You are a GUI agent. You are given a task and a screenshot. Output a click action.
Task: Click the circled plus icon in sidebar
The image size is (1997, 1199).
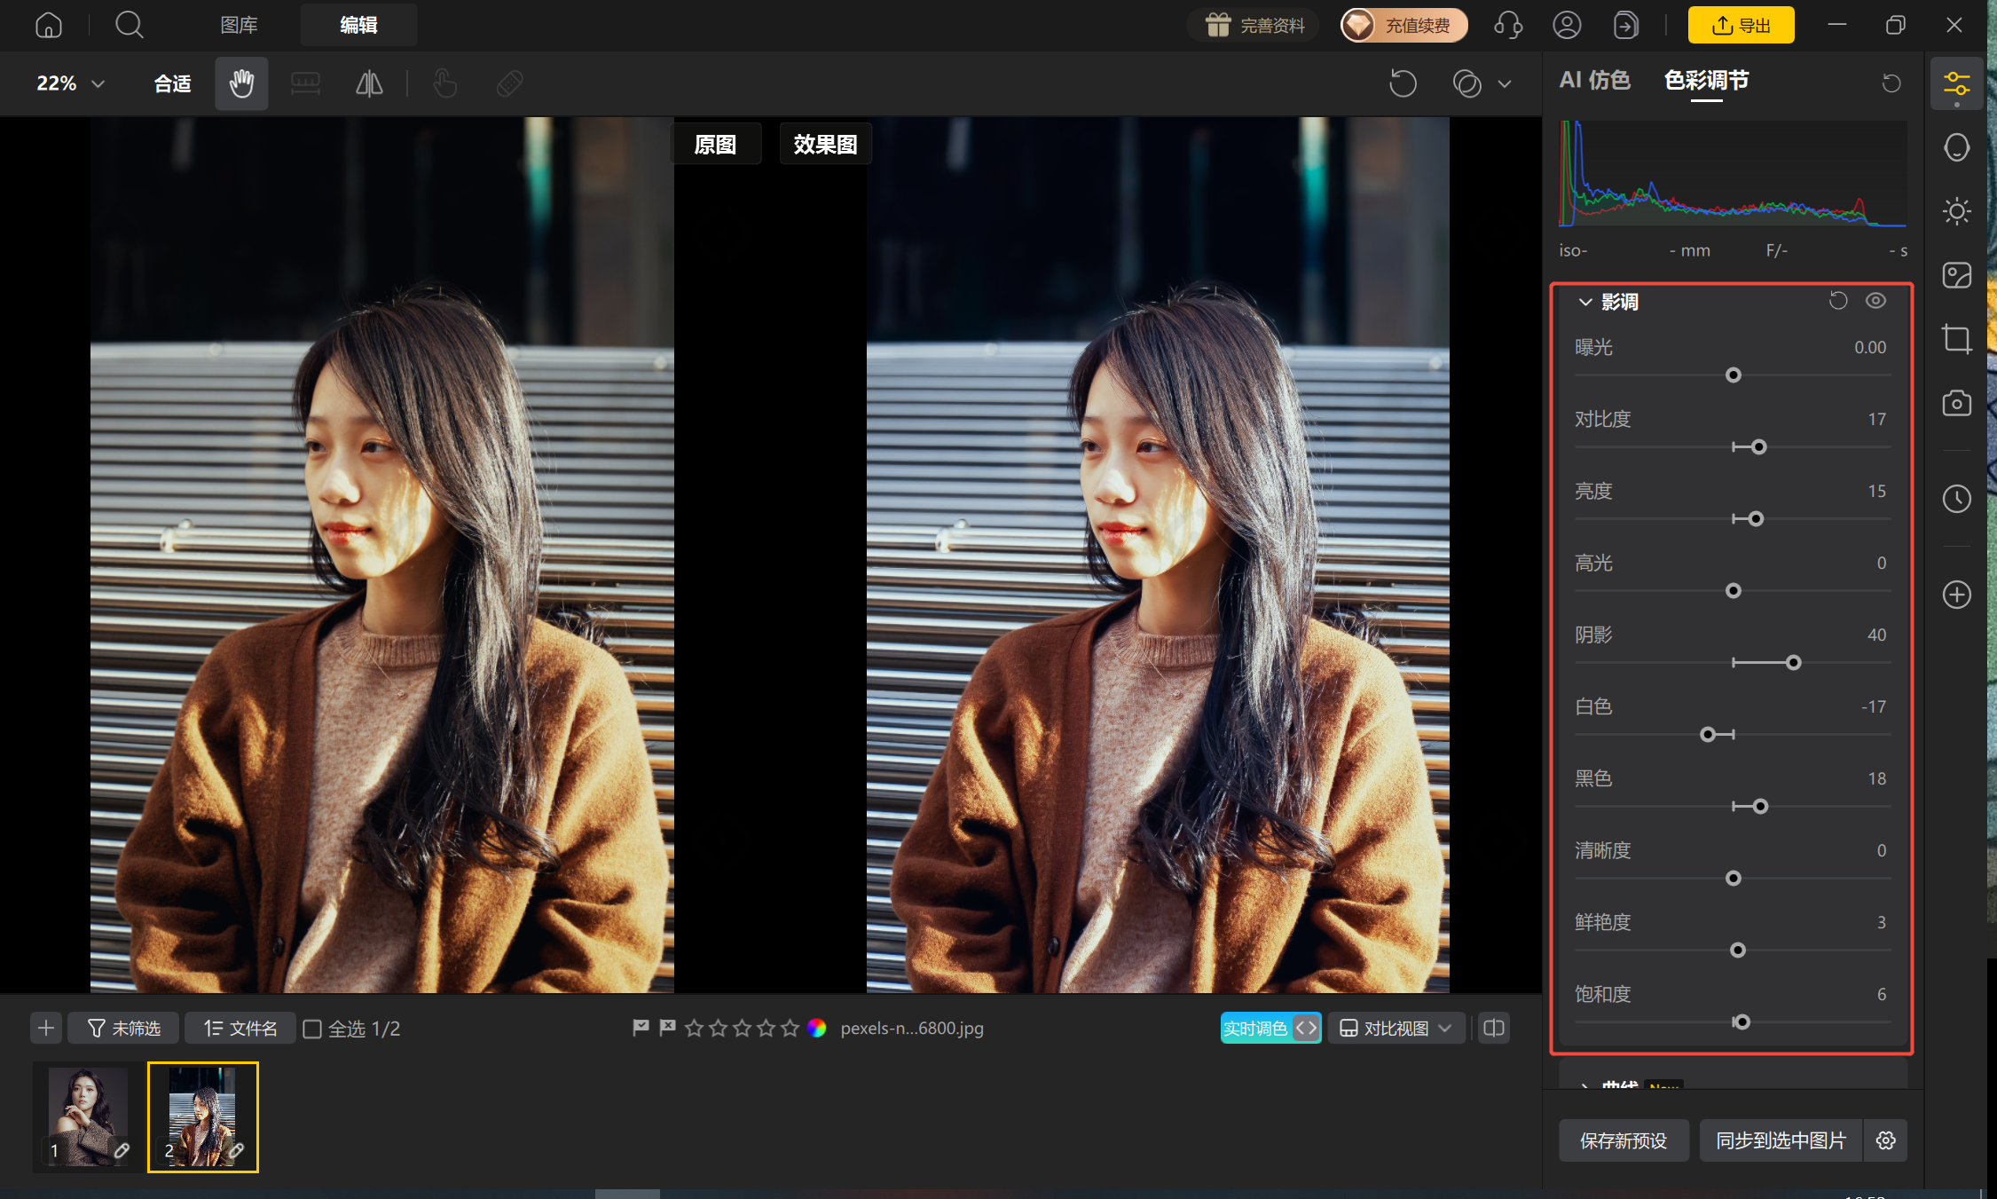coord(1956,595)
